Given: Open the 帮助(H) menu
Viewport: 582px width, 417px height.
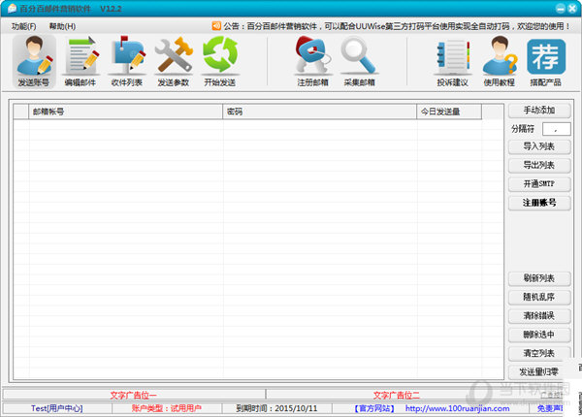Looking at the screenshot, I should tap(62, 25).
